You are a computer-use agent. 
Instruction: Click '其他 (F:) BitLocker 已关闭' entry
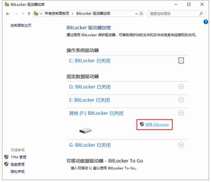point(96,113)
